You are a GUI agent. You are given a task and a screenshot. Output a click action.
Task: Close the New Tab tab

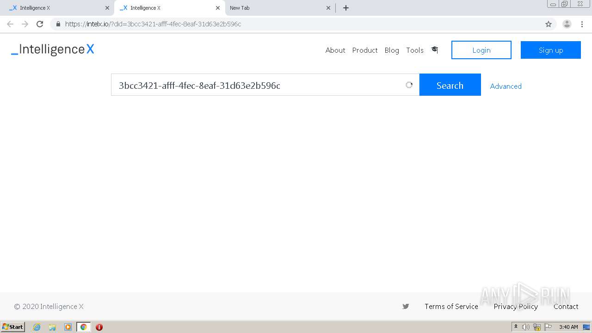coord(328,8)
